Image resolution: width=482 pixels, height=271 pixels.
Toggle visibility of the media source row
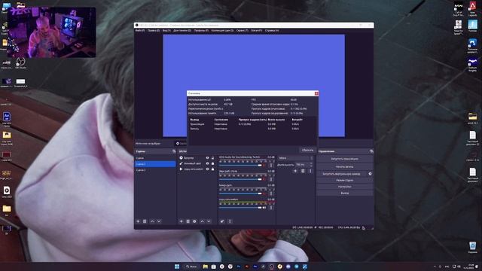coord(208,169)
